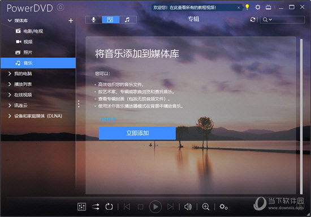The image size is (311, 217).
Task: Skip to the previous track
Action: click(127, 207)
